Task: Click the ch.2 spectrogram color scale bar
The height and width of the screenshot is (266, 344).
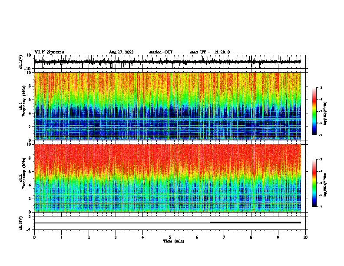Action: click(x=314, y=183)
